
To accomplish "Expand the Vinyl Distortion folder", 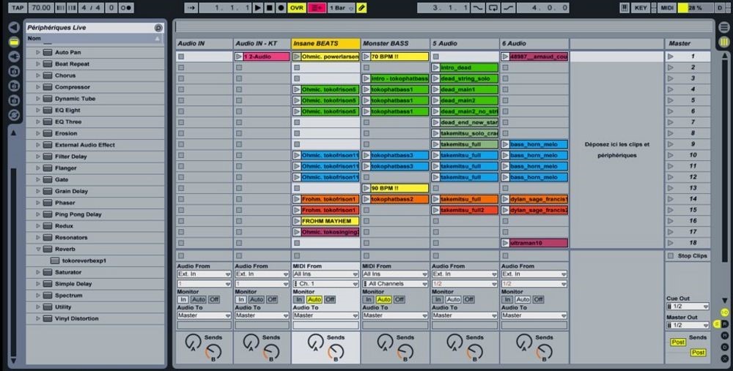I will tap(38, 319).
